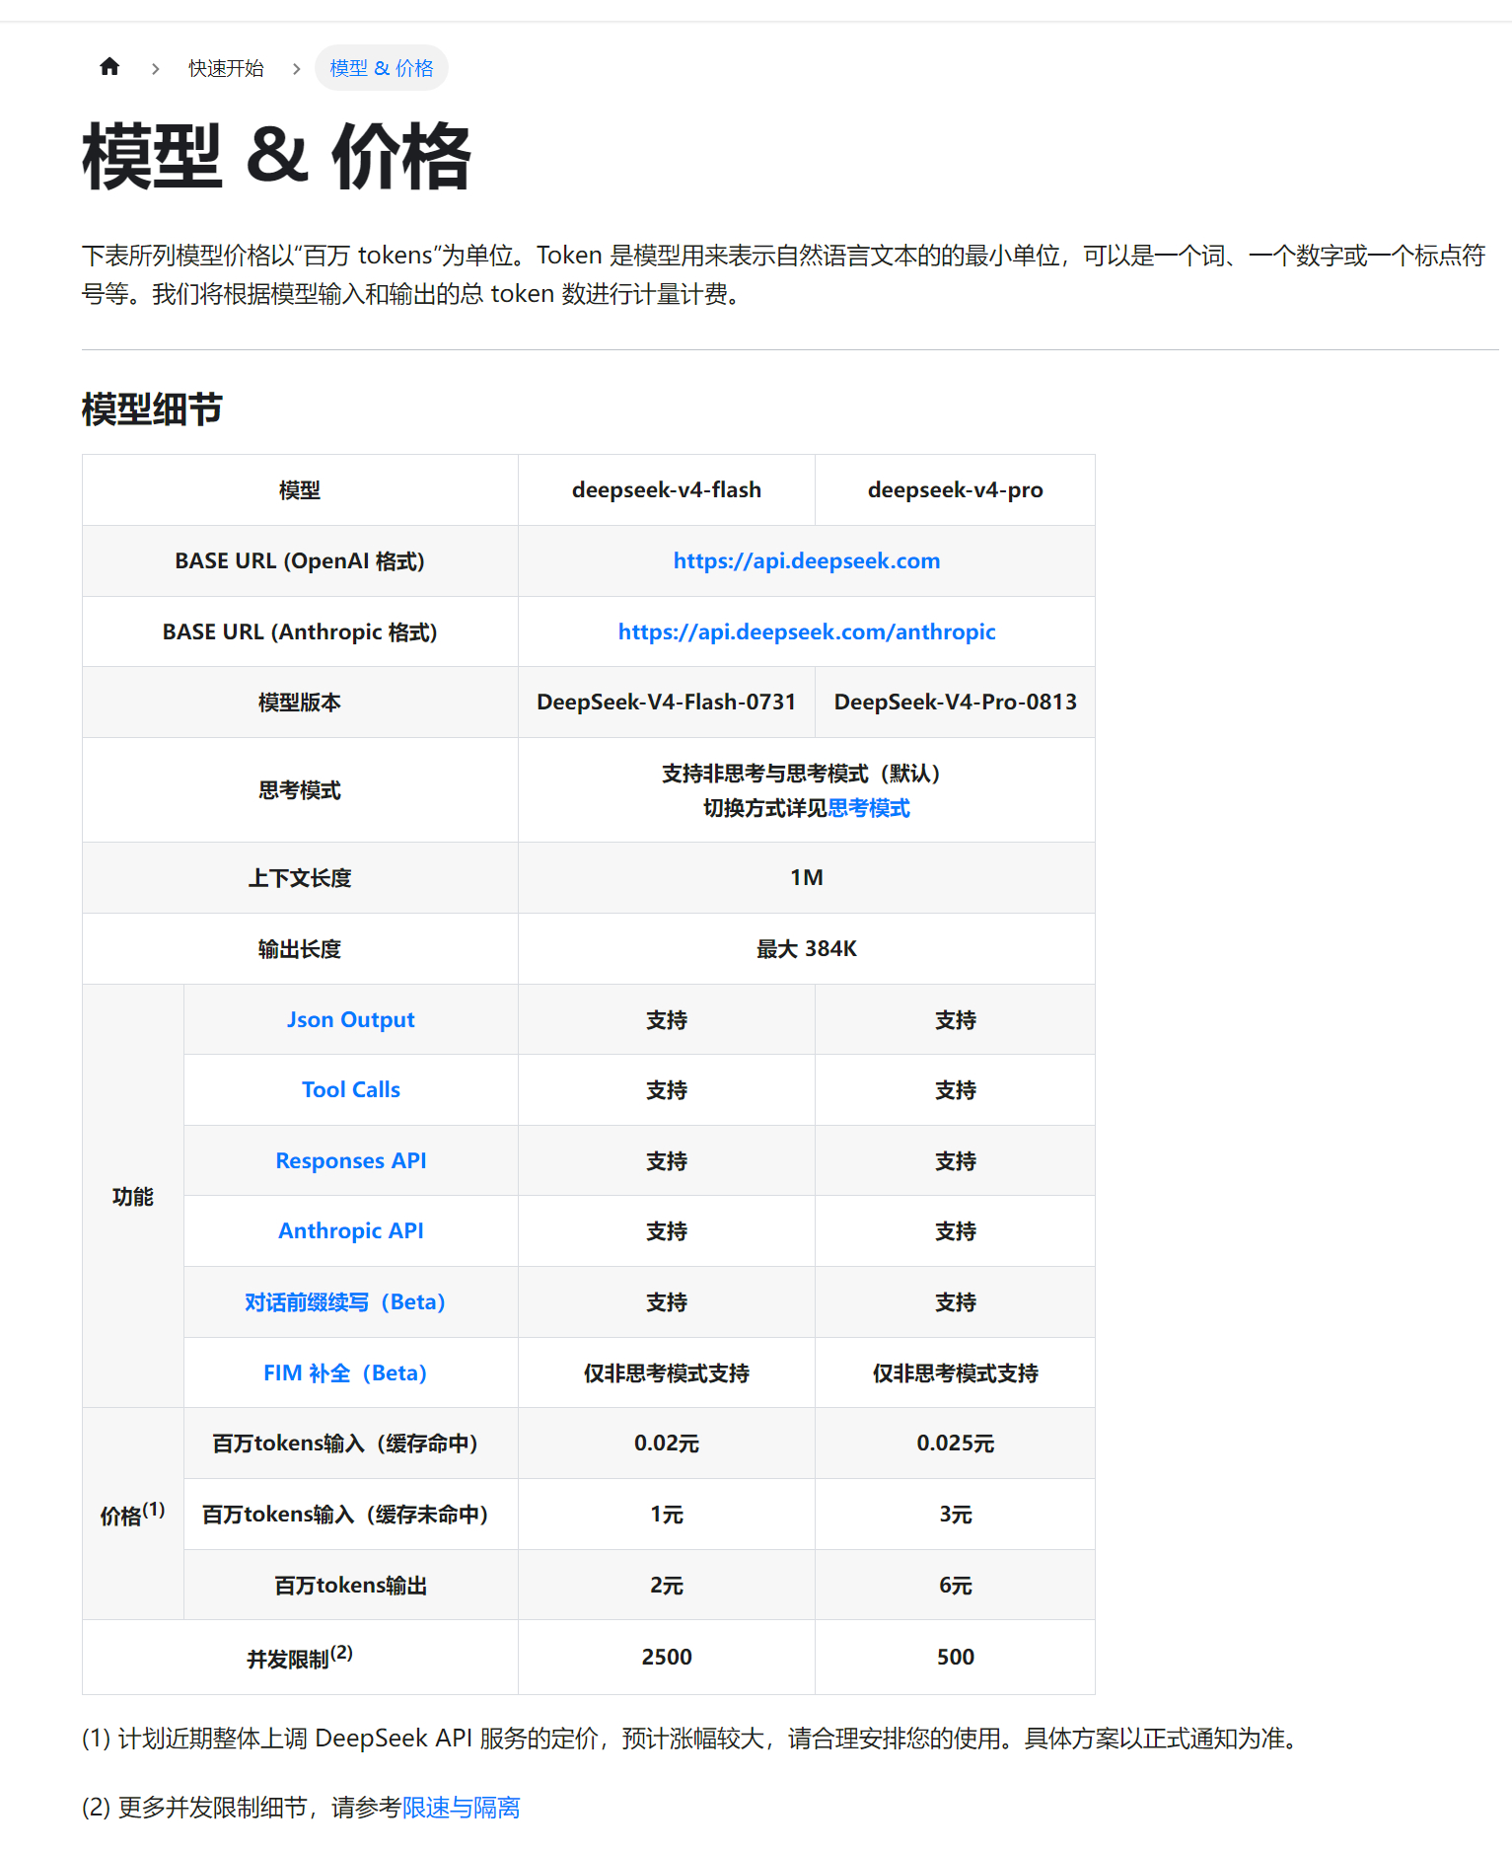This screenshot has height=1852, width=1512.
Task: Click the 模型 & 价格 page title
Action: coord(277,156)
